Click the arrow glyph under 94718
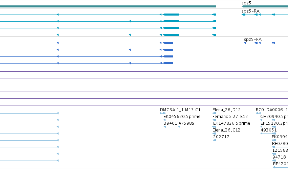The height and width of the screenshot is (169, 288). (274, 161)
